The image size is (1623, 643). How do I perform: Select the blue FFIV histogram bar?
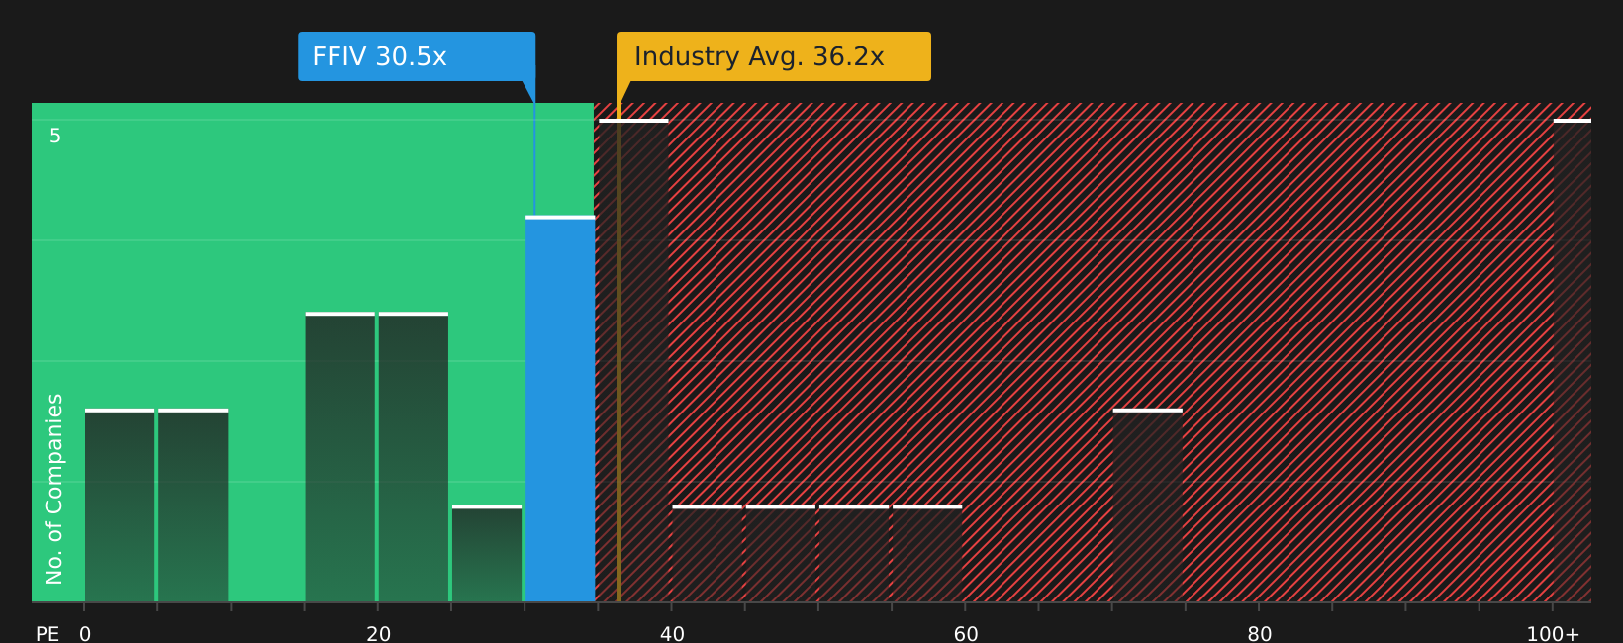click(x=560, y=409)
